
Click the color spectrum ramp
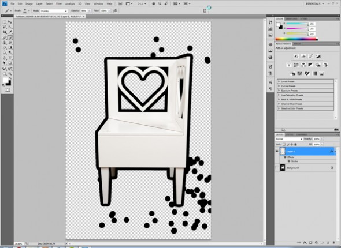[x=296, y=39]
